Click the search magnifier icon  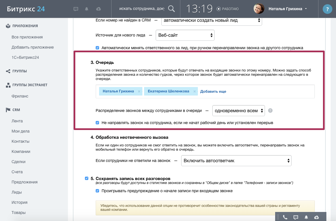(x=172, y=9)
